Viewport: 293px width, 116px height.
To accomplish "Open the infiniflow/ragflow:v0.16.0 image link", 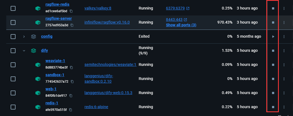I will [107, 22].
